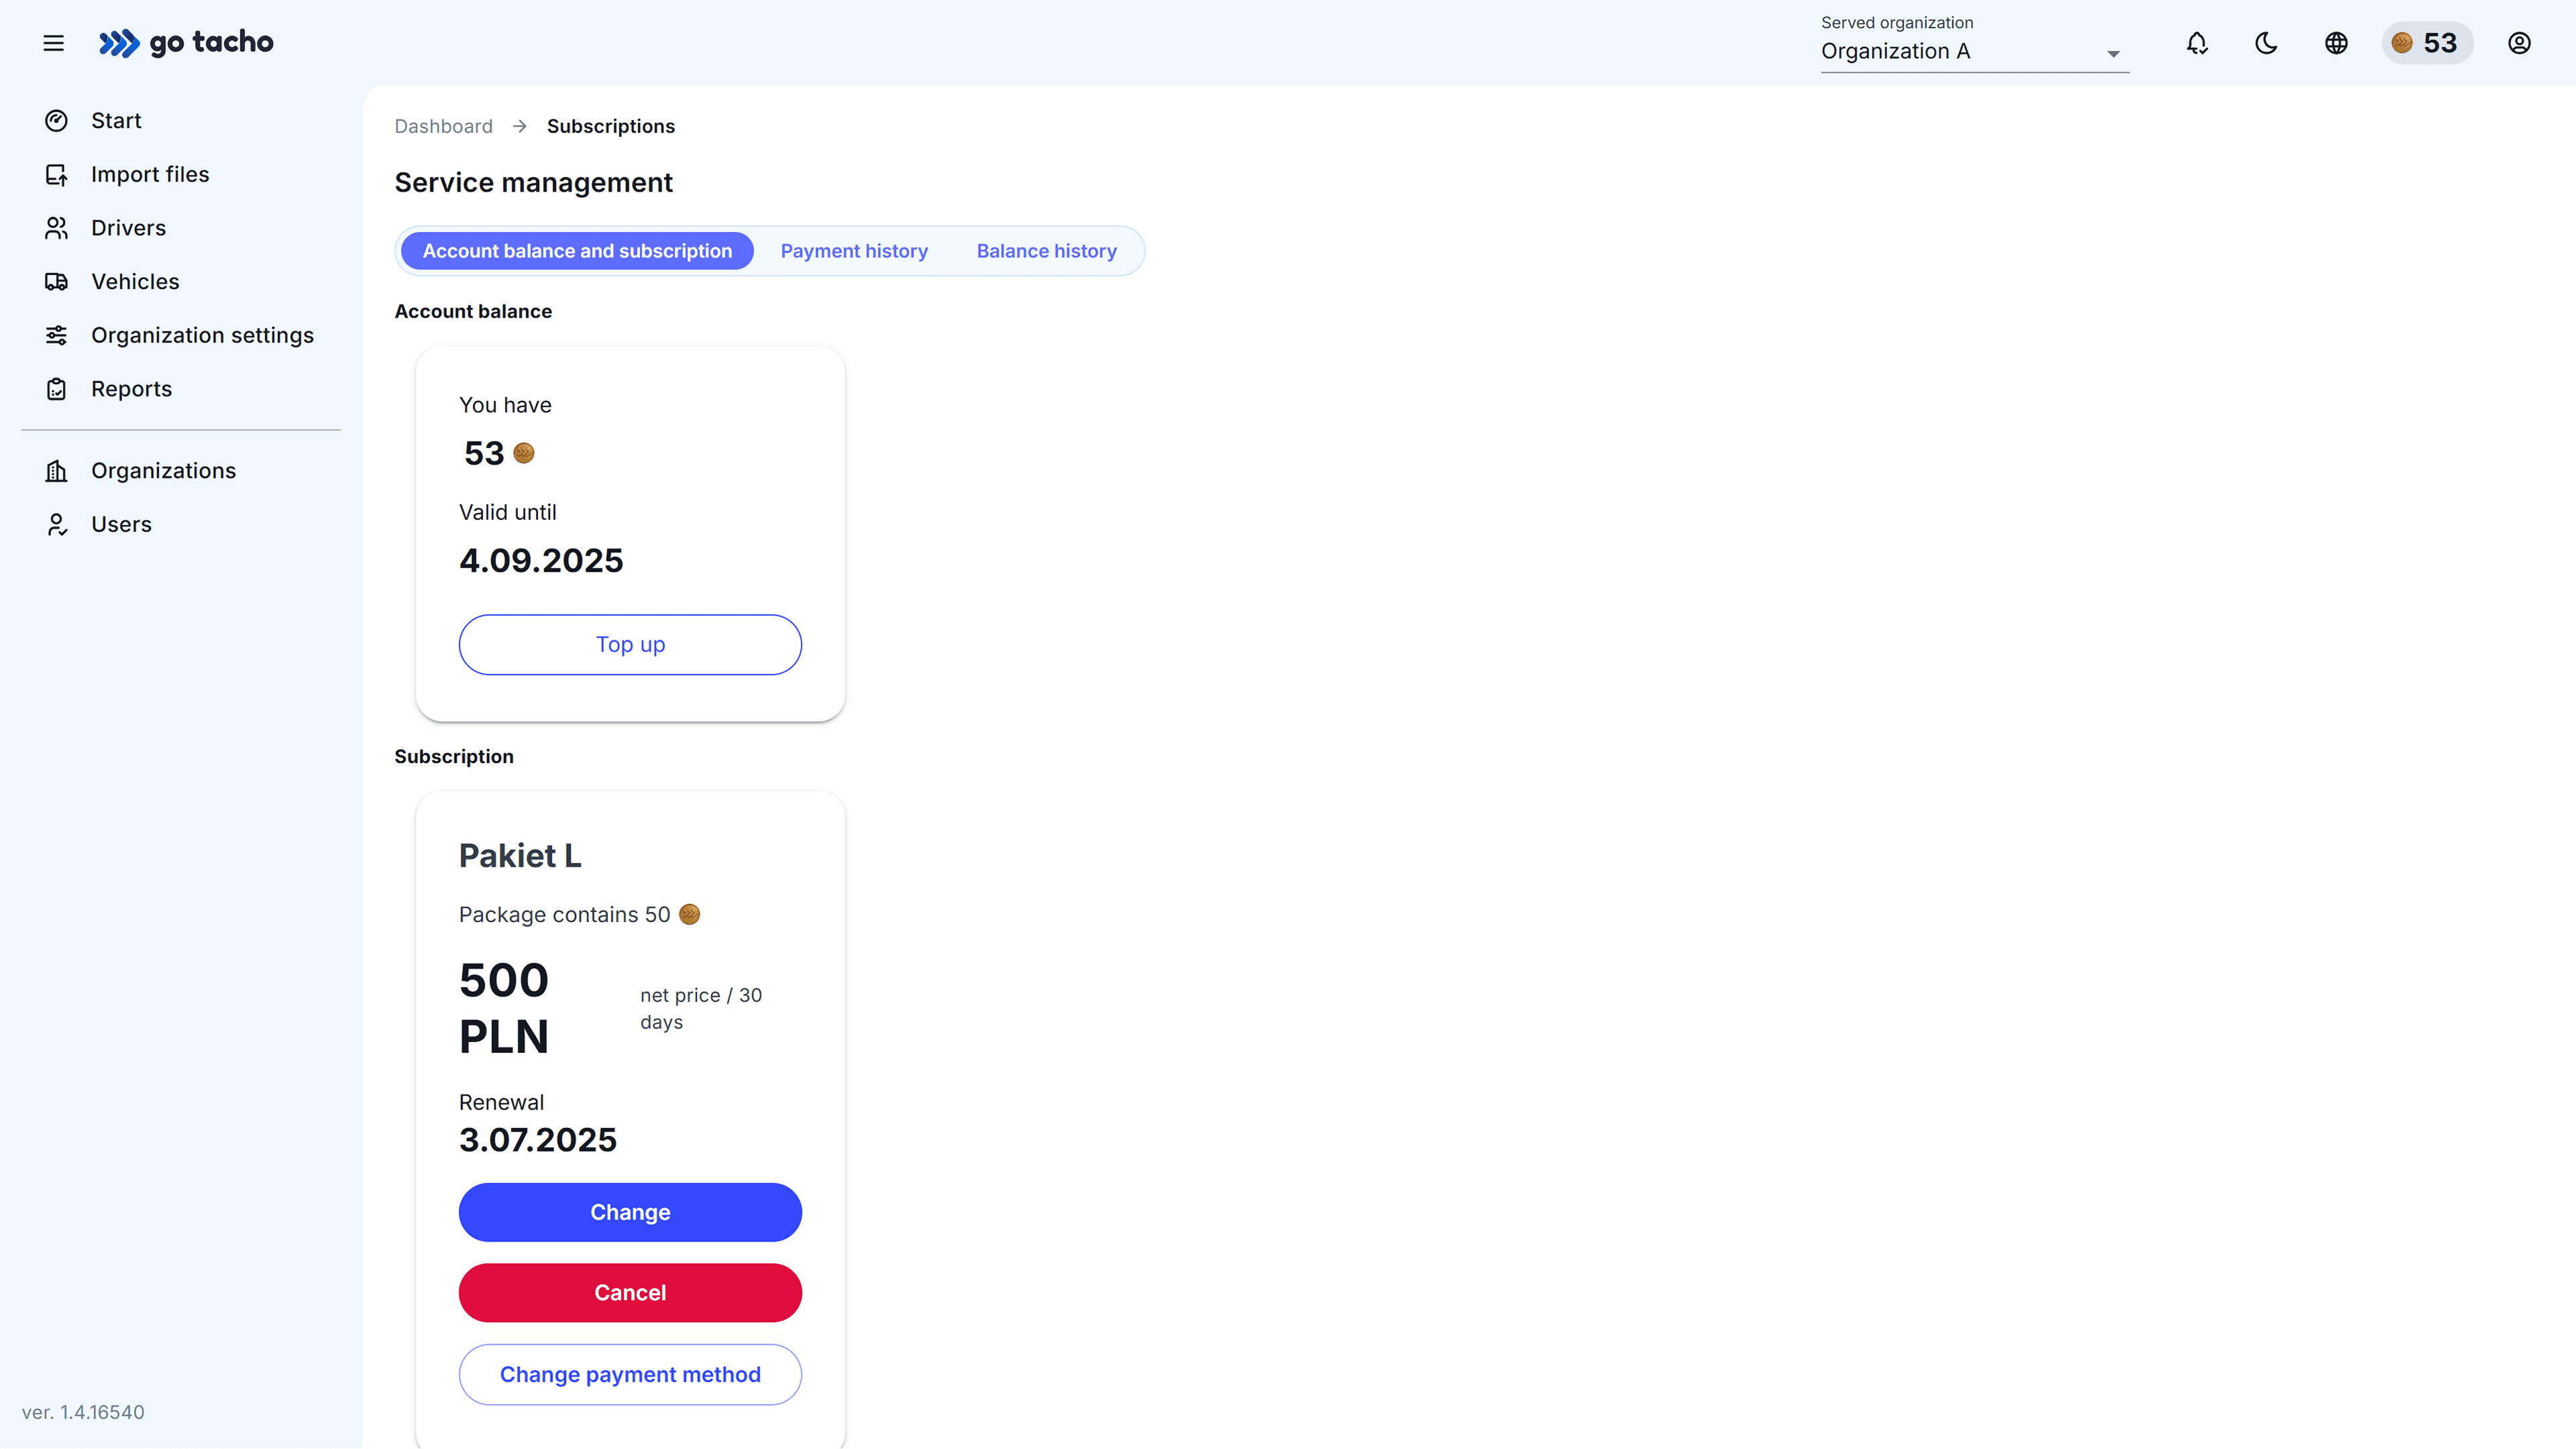Viewport: 2576px width, 1449px height.
Task: Open the notifications bell
Action: tap(2196, 43)
